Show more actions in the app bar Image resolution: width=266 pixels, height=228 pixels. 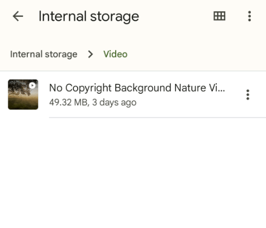click(249, 16)
